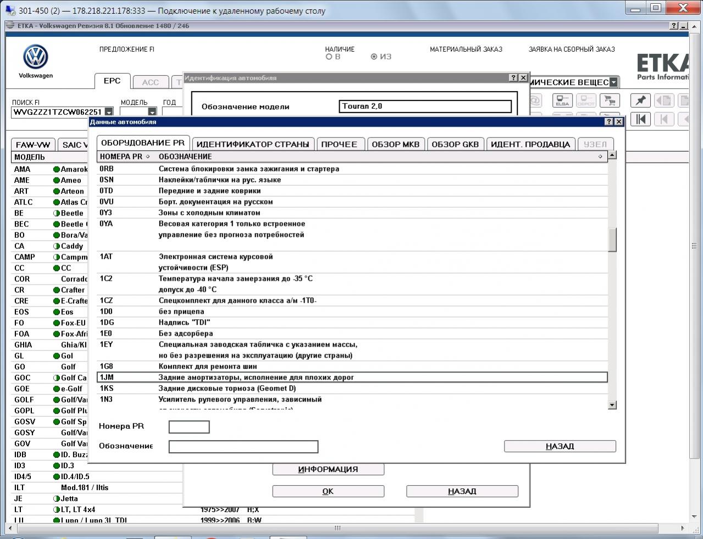703x539 pixels.
Task: Click the ИНФОРМАЦИЯ button
Action: (x=328, y=469)
